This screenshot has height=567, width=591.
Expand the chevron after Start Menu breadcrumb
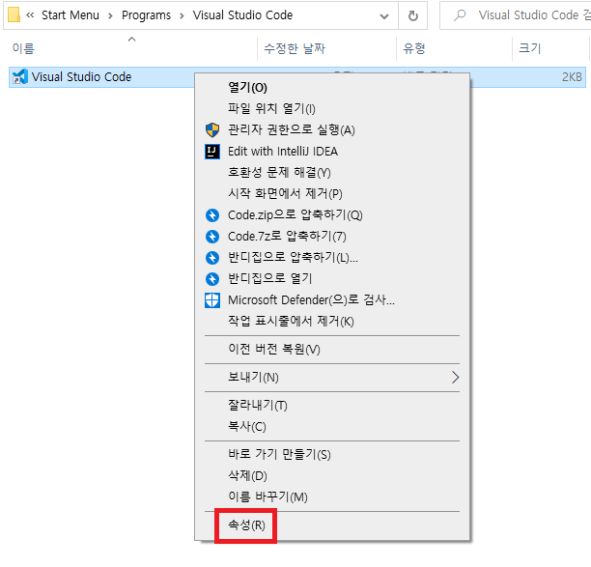tap(110, 15)
